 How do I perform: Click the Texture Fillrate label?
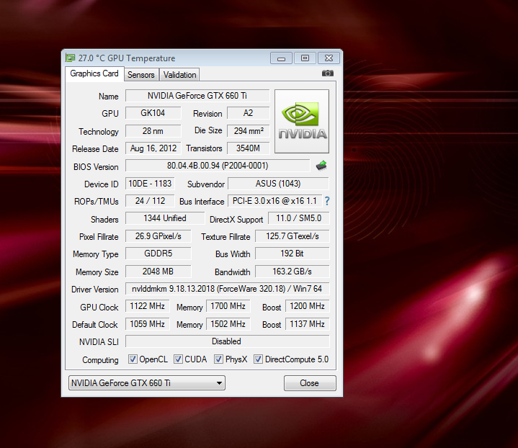point(225,237)
